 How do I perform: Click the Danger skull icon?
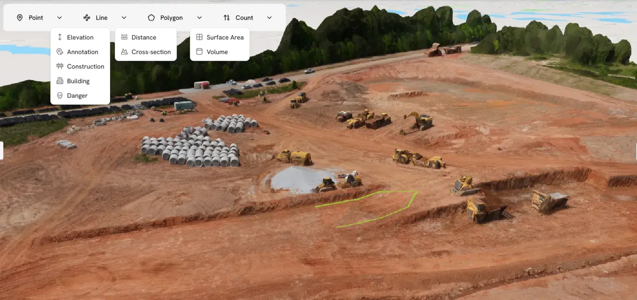pos(60,95)
